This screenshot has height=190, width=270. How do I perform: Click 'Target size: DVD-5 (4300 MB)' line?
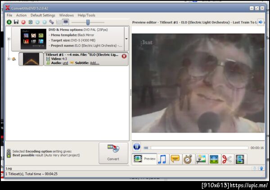pyautogui.click(x=72, y=40)
